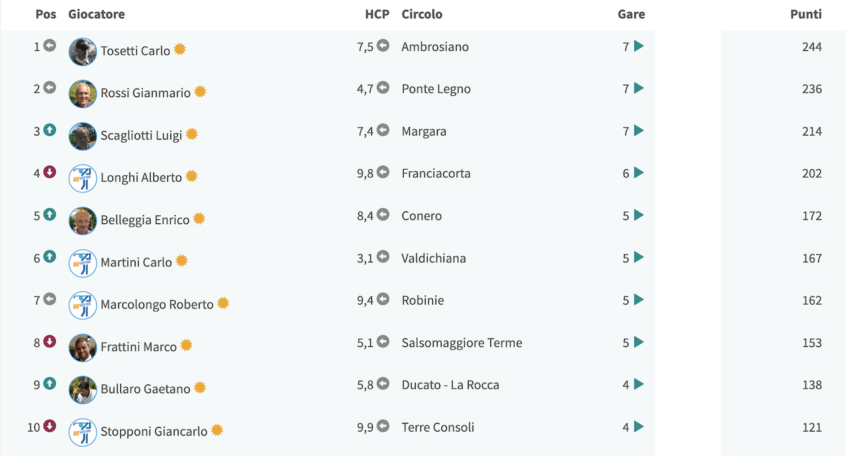Click the red down arrow at position 10
This screenshot has width=846, height=456.
(50, 426)
